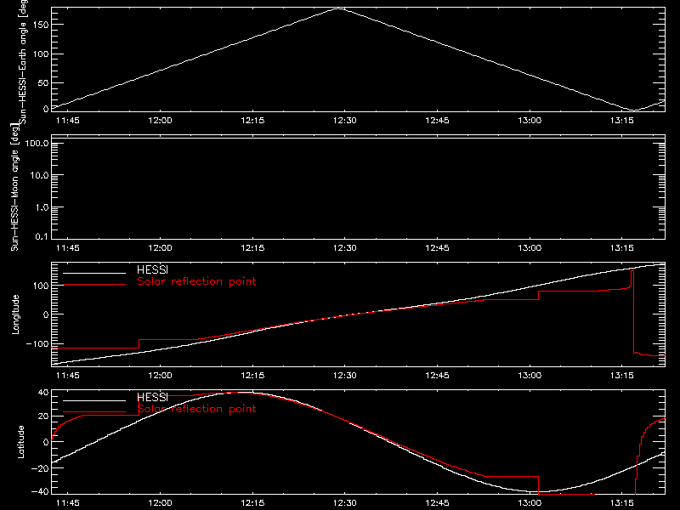Screen dimensions: 680x510
Task: Click the 1.0 tick on Moon angle axis
Action: [42, 207]
